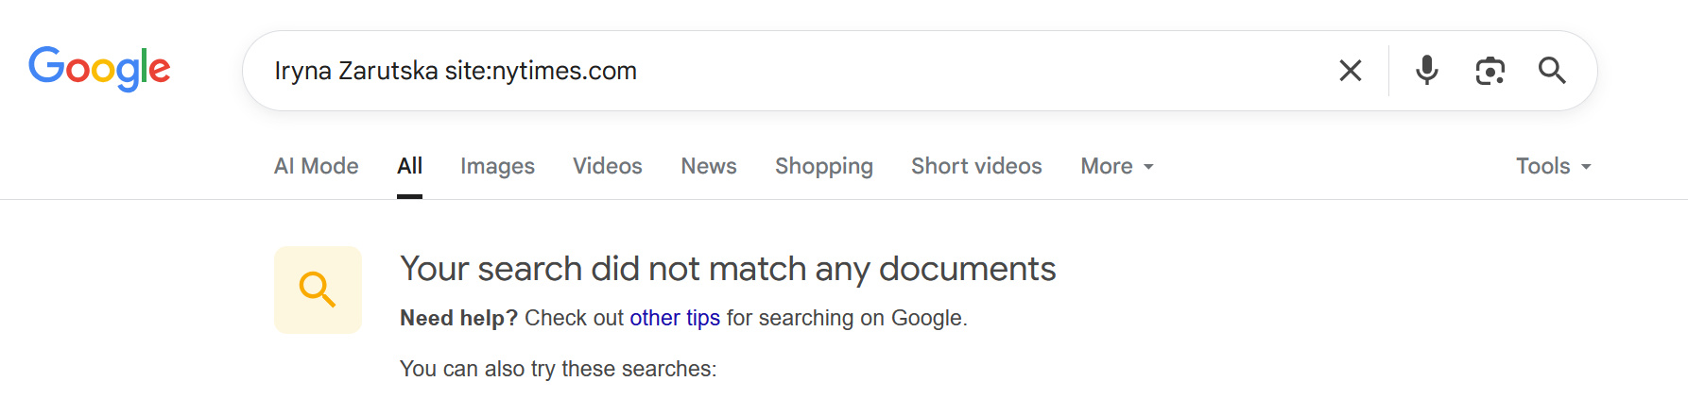Start a voice search with the microphone
Image resolution: width=1688 pixels, height=398 pixels.
(1426, 71)
